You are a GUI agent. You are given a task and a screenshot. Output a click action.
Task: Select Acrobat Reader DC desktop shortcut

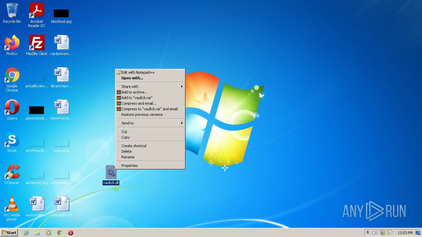[37, 15]
